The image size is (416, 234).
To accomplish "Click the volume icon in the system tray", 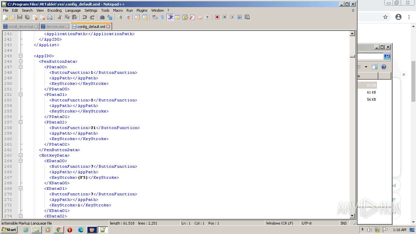I will (370, 230).
